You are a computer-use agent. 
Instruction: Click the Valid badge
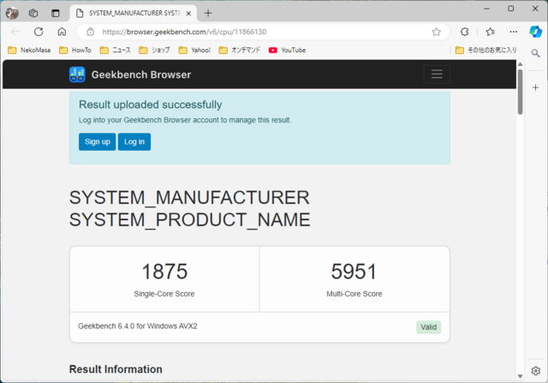click(428, 327)
